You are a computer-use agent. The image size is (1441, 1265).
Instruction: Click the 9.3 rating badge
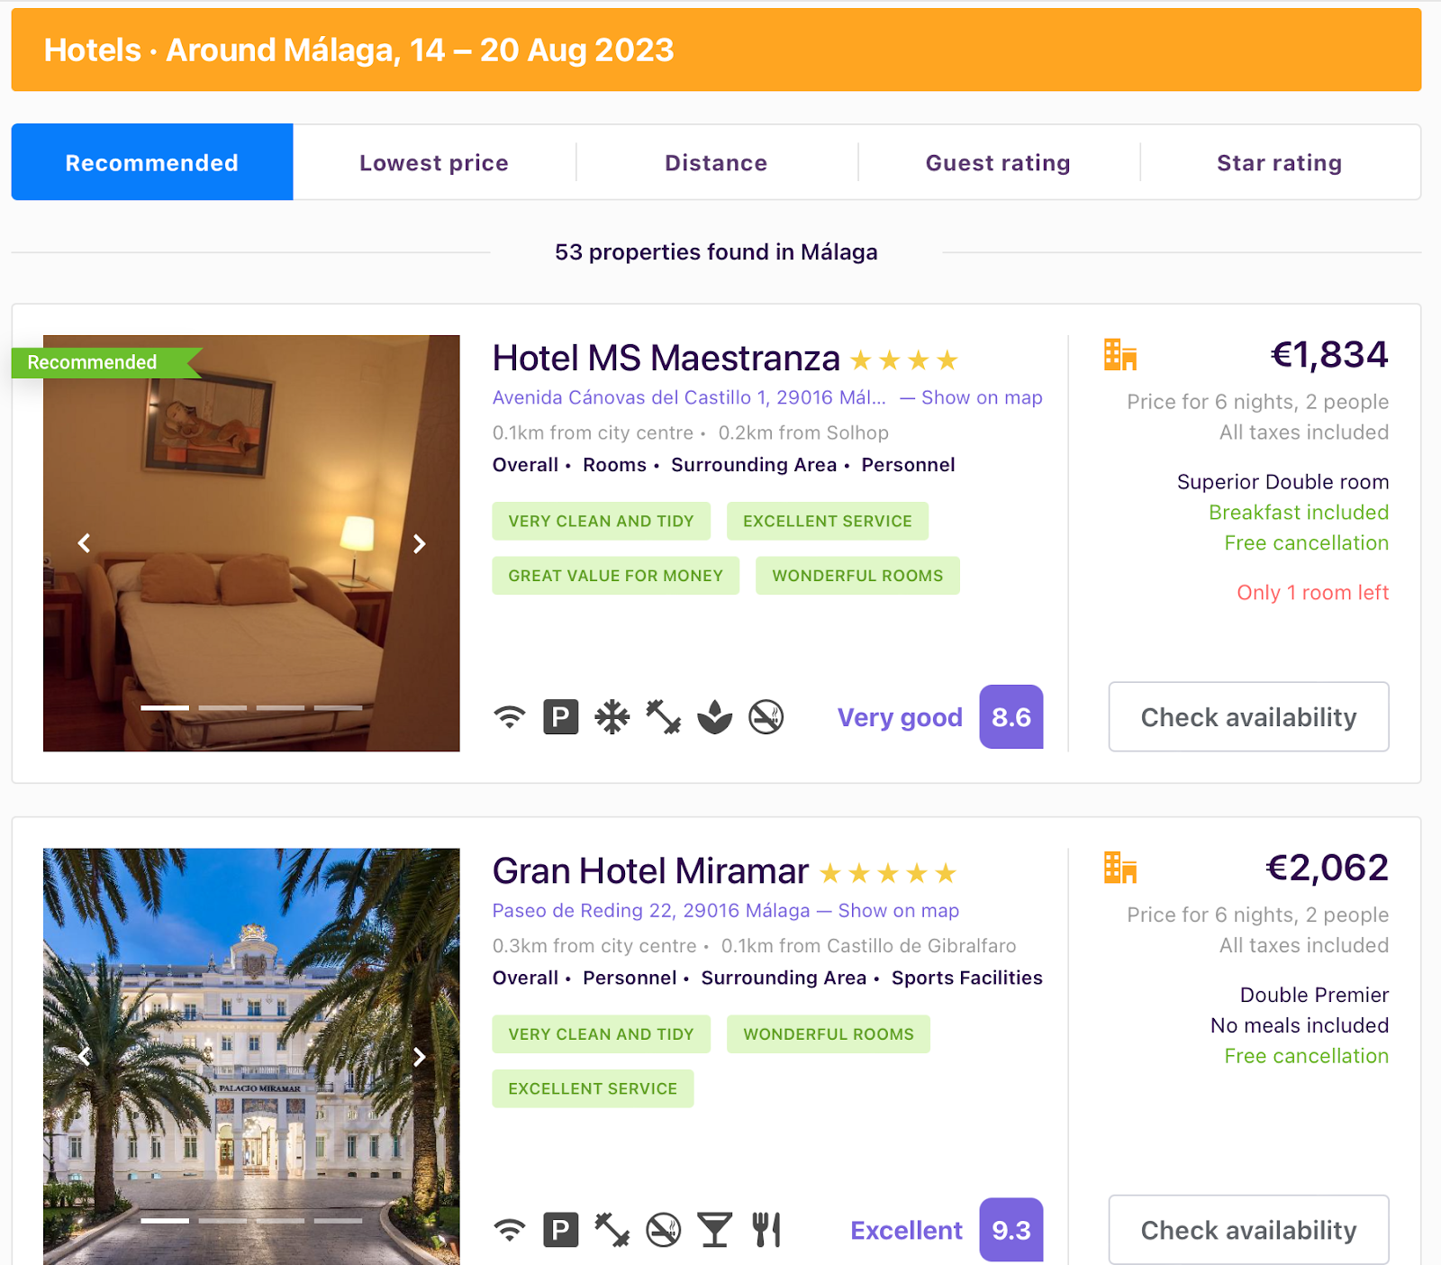1011,1230
